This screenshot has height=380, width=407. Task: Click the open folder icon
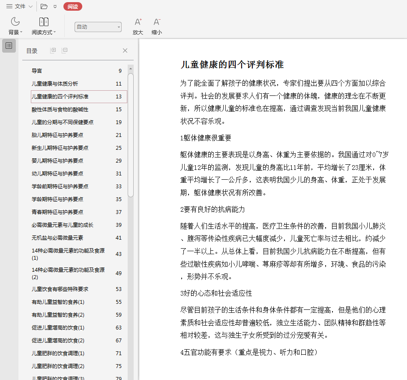click(x=44, y=6)
